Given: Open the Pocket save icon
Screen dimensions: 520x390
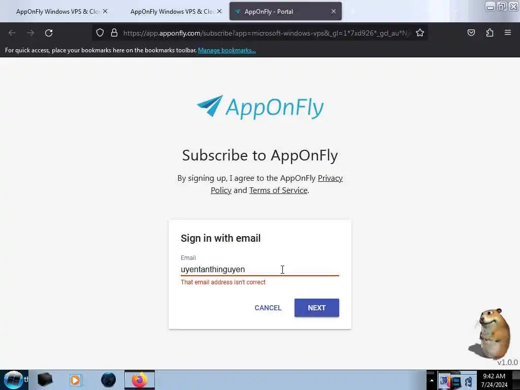Looking at the screenshot, I should point(471,33).
